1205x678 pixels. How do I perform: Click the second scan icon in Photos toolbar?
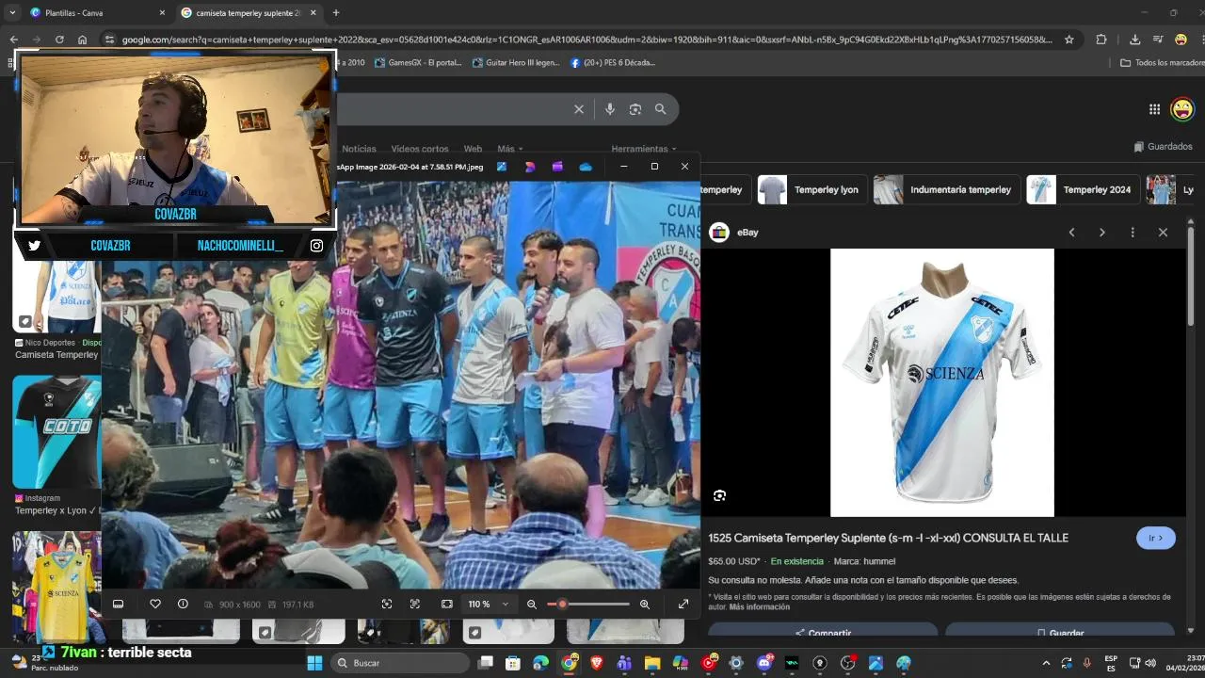click(x=415, y=605)
